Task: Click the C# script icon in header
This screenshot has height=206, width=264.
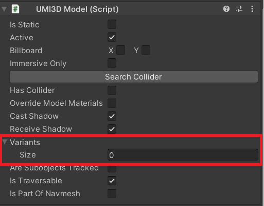Action: [x=15, y=9]
